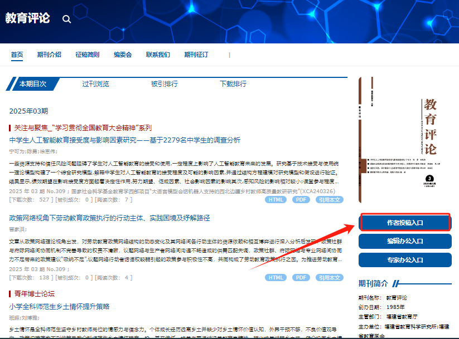Open HTML view of the 政策网络 article

click(275, 277)
